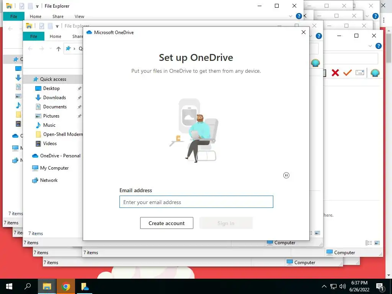Click the envelope email toolbar icon
The image size is (392, 294).
tap(359, 73)
